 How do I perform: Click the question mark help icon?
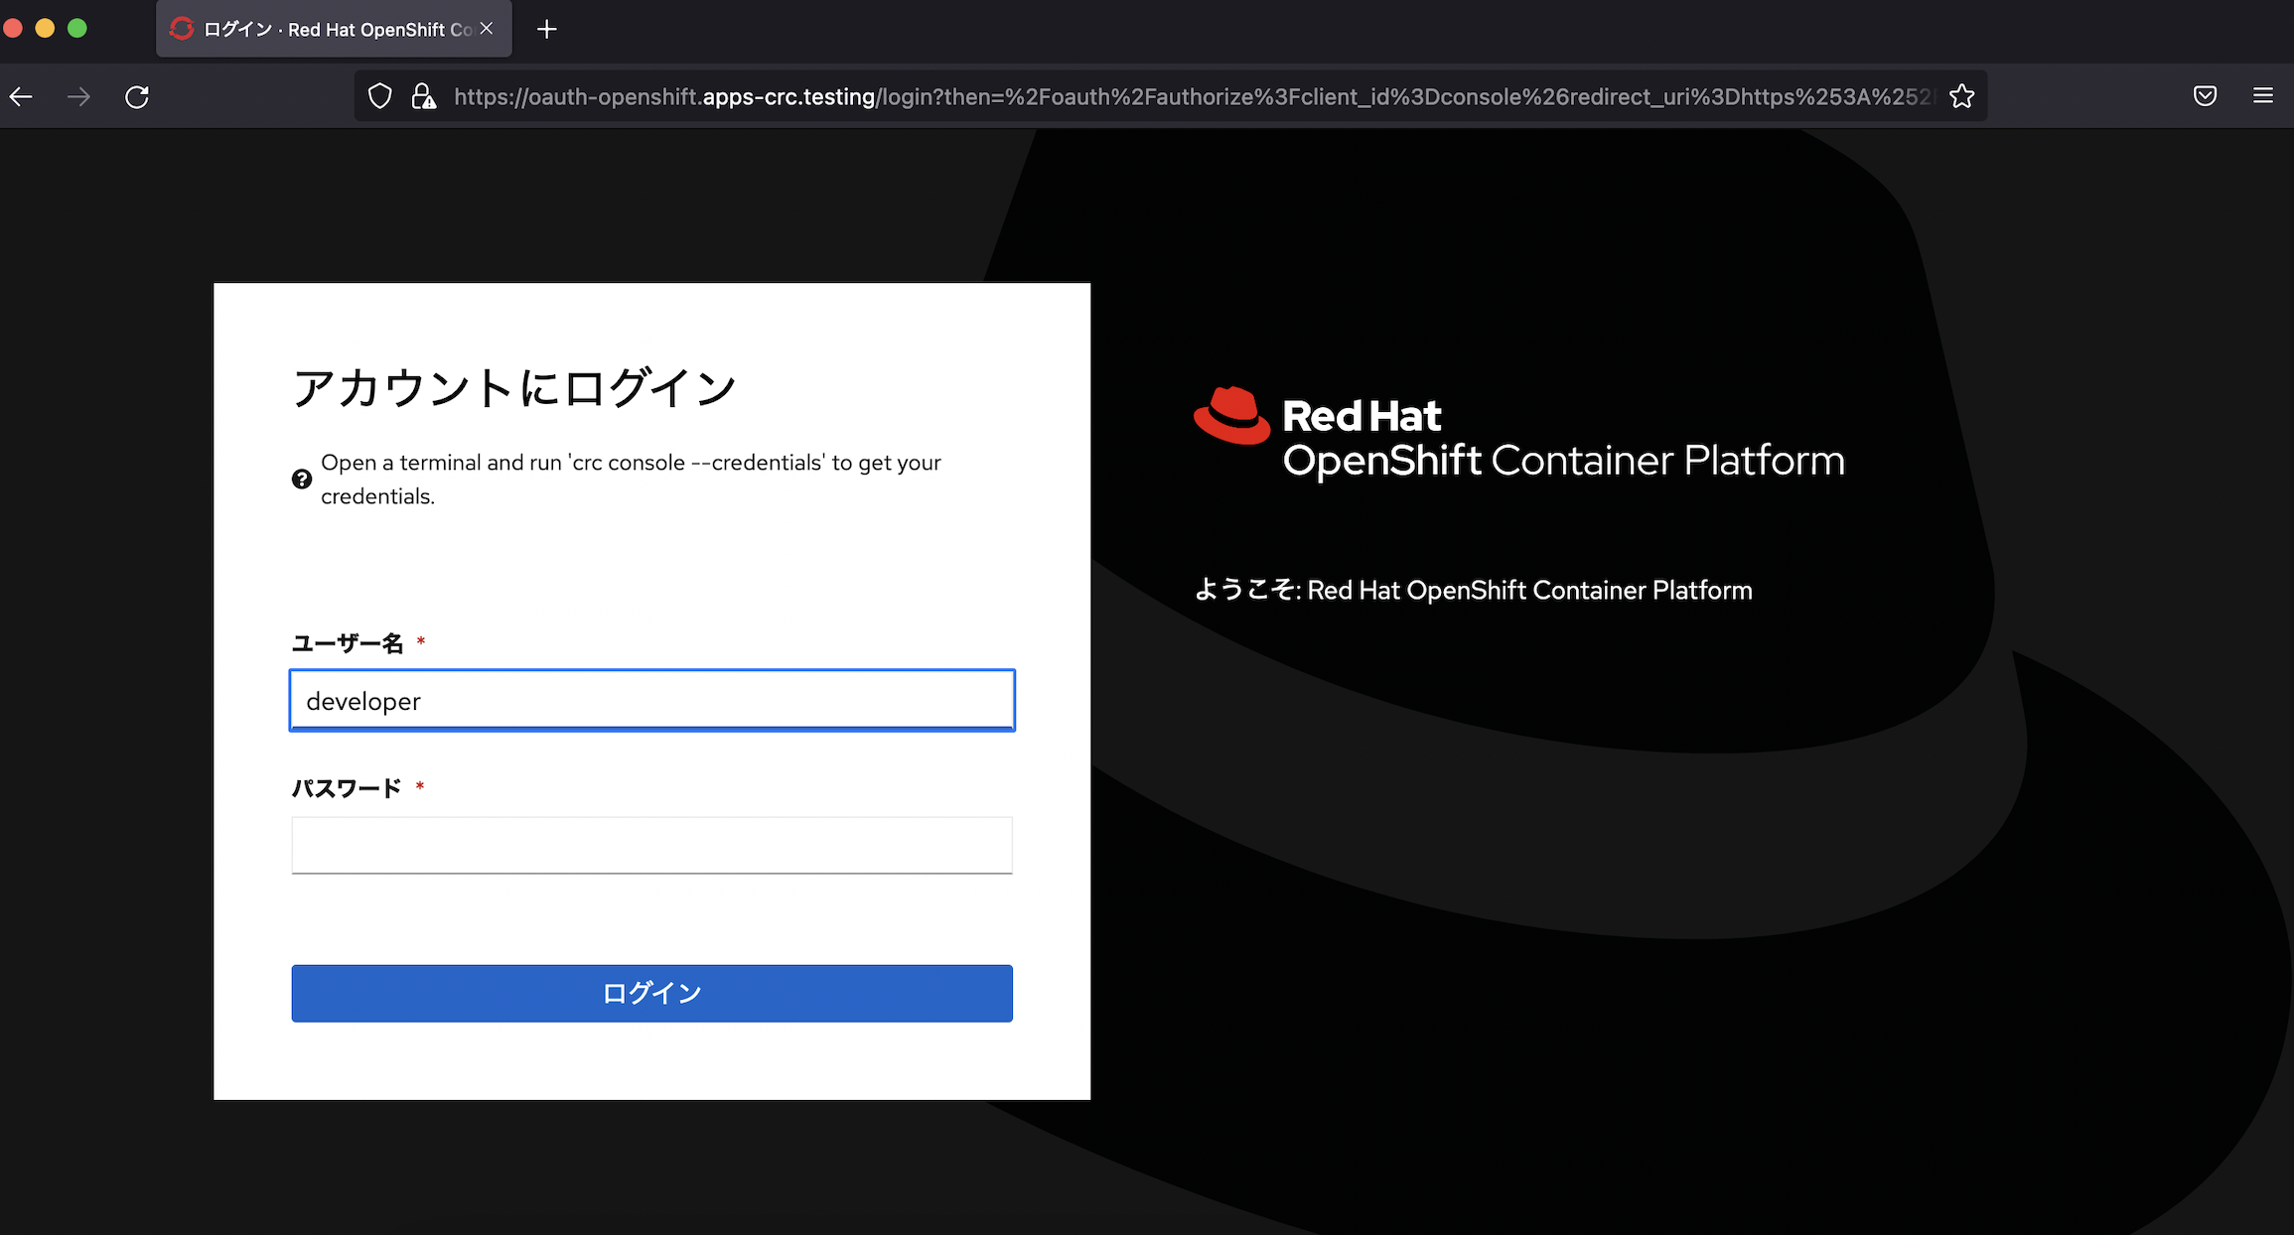click(302, 480)
